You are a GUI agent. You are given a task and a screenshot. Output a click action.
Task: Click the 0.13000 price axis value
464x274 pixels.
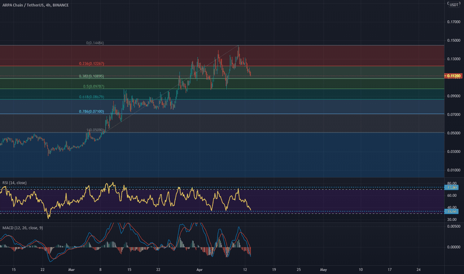[x=454, y=59]
